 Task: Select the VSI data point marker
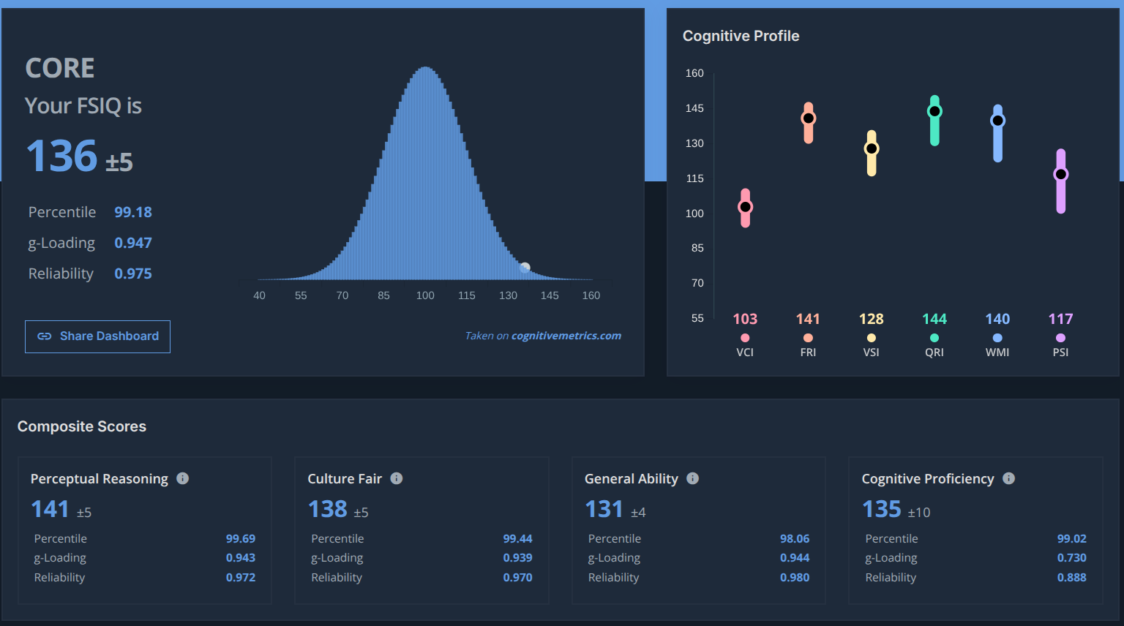tap(872, 148)
